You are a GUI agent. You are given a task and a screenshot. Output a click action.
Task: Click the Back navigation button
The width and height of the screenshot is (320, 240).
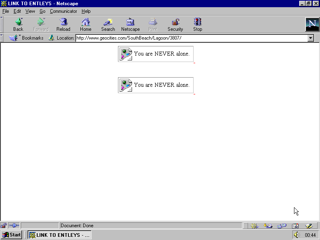pyautogui.click(x=18, y=24)
